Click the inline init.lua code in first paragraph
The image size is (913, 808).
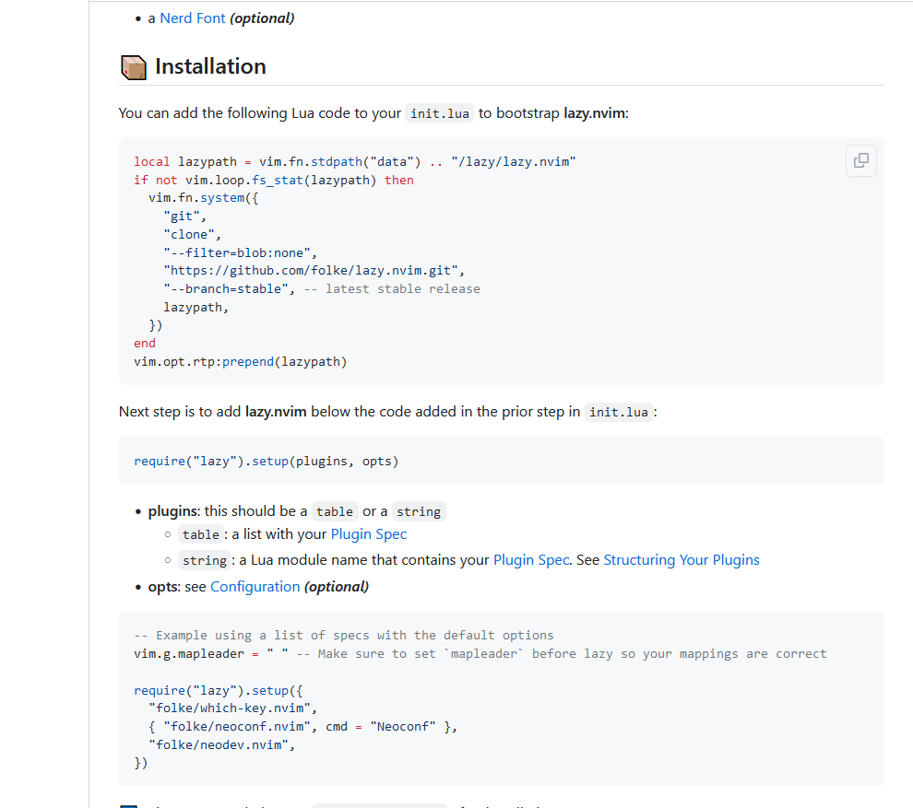(x=440, y=113)
